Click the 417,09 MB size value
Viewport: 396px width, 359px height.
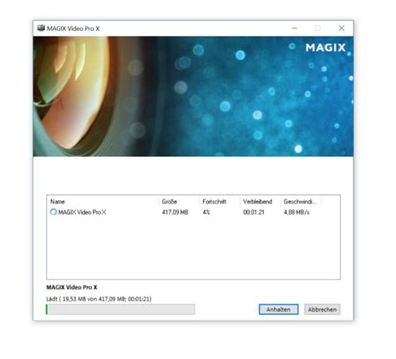pos(175,212)
